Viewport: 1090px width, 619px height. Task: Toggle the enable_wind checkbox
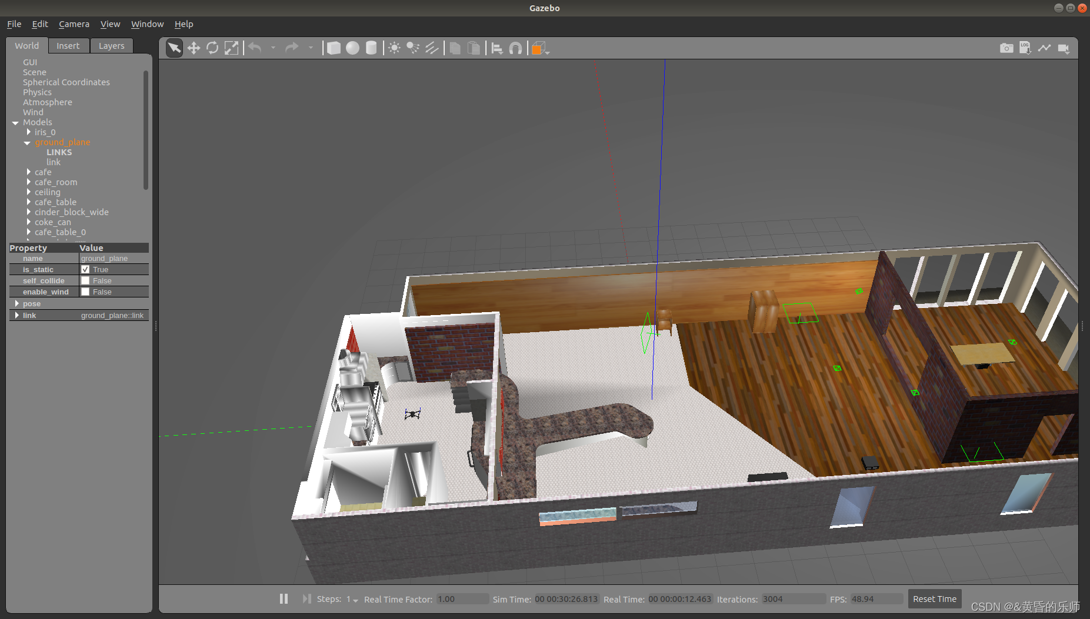coord(85,292)
